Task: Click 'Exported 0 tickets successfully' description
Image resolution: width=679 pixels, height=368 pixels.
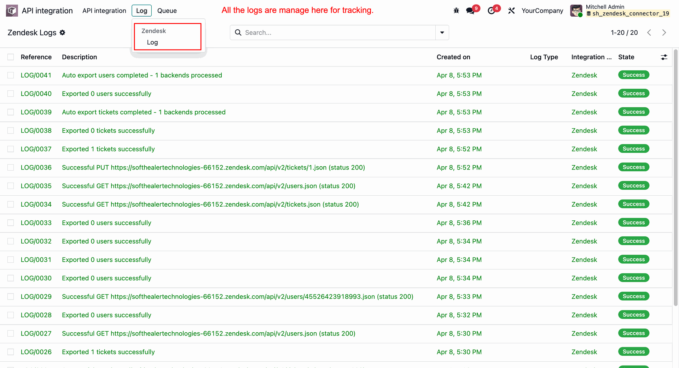Action: point(108,131)
